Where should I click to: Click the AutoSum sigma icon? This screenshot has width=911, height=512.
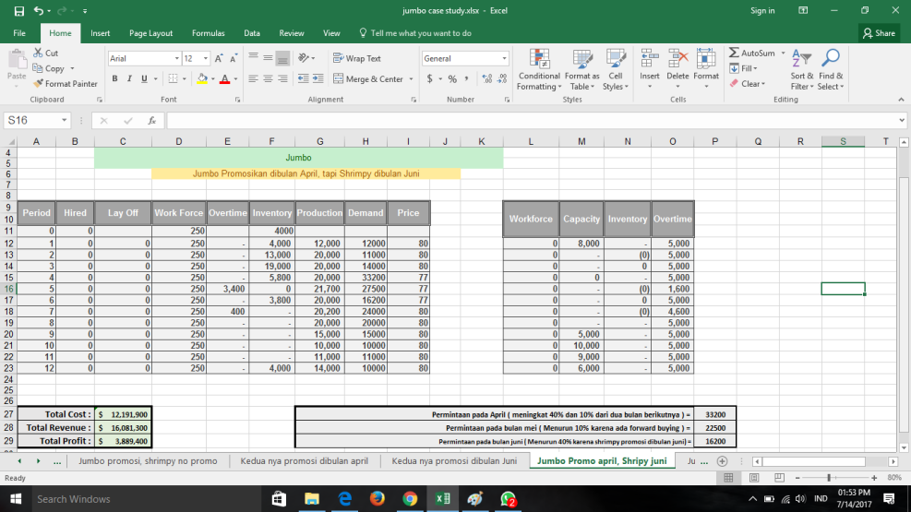tap(735, 54)
